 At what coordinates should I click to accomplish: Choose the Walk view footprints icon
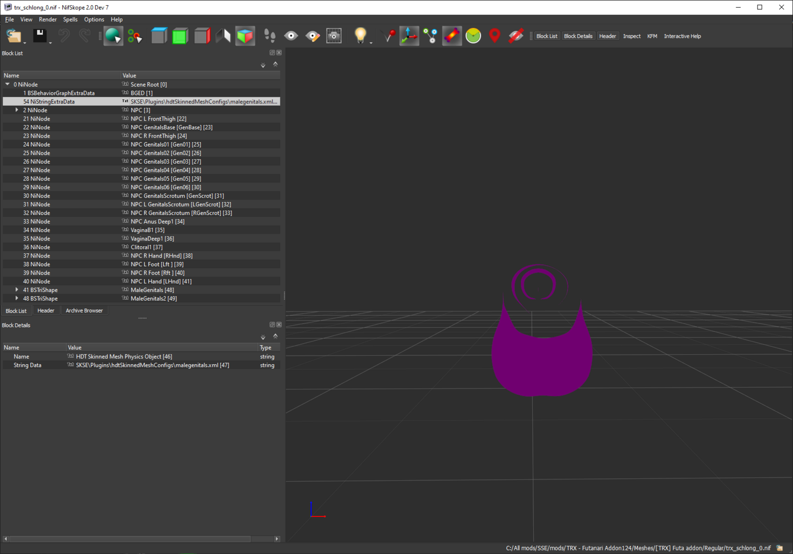tap(269, 36)
